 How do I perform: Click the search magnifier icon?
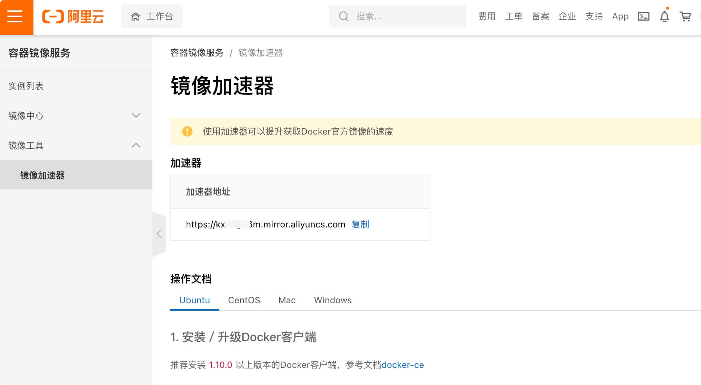343,16
